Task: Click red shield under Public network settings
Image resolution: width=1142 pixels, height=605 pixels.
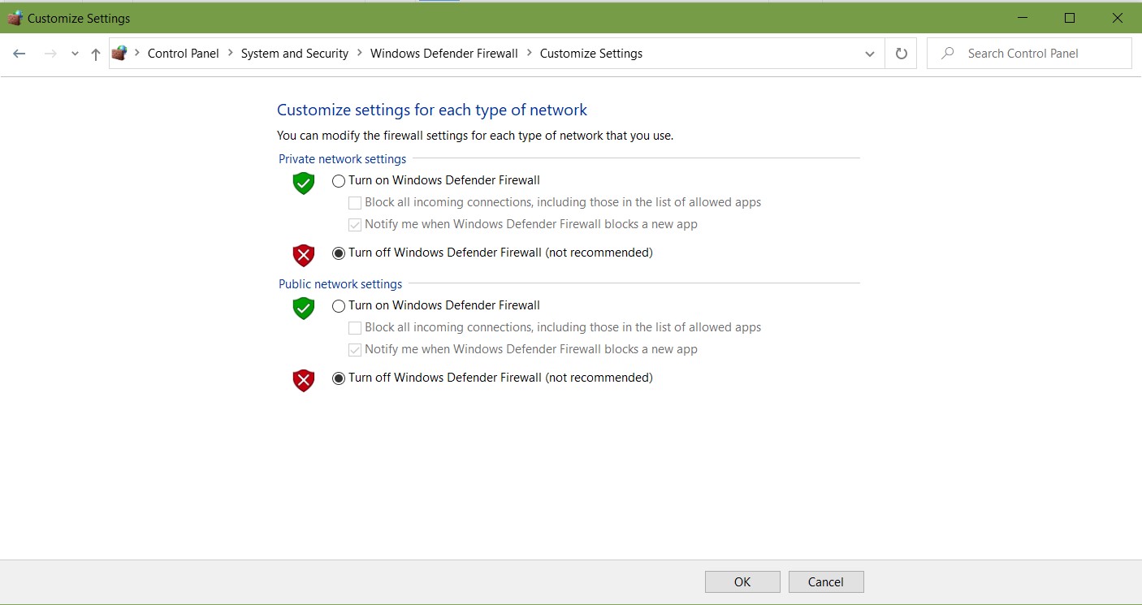Action: pos(304,380)
